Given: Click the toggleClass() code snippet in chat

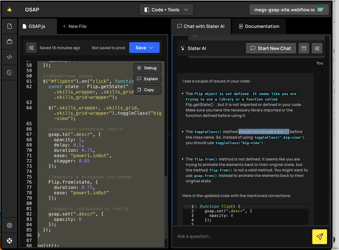Looking at the screenshot, I should pos(208,132).
